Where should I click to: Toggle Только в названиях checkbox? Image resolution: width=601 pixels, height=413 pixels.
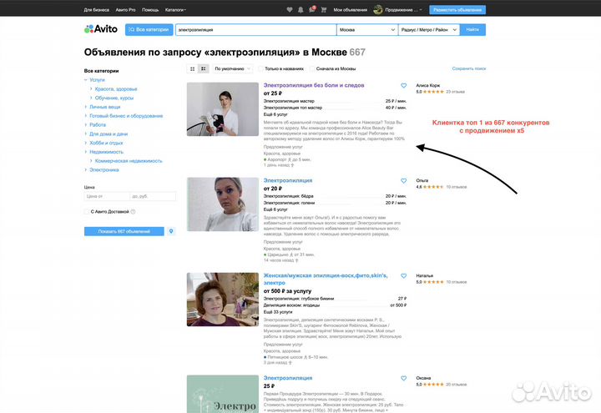(x=260, y=68)
